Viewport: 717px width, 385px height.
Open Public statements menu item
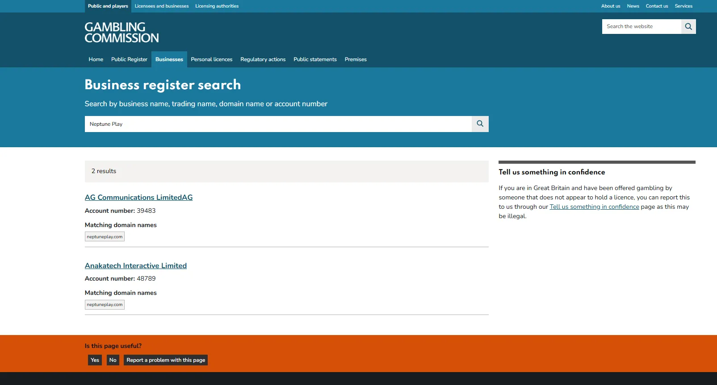315,59
